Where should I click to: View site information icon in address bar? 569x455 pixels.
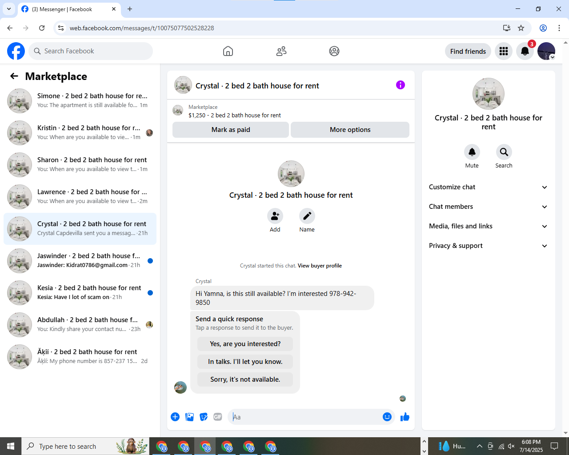tap(61, 28)
